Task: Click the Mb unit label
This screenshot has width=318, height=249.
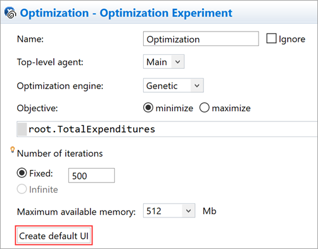Action: pyautogui.click(x=209, y=211)
